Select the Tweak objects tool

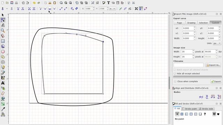tap(3, 25)
